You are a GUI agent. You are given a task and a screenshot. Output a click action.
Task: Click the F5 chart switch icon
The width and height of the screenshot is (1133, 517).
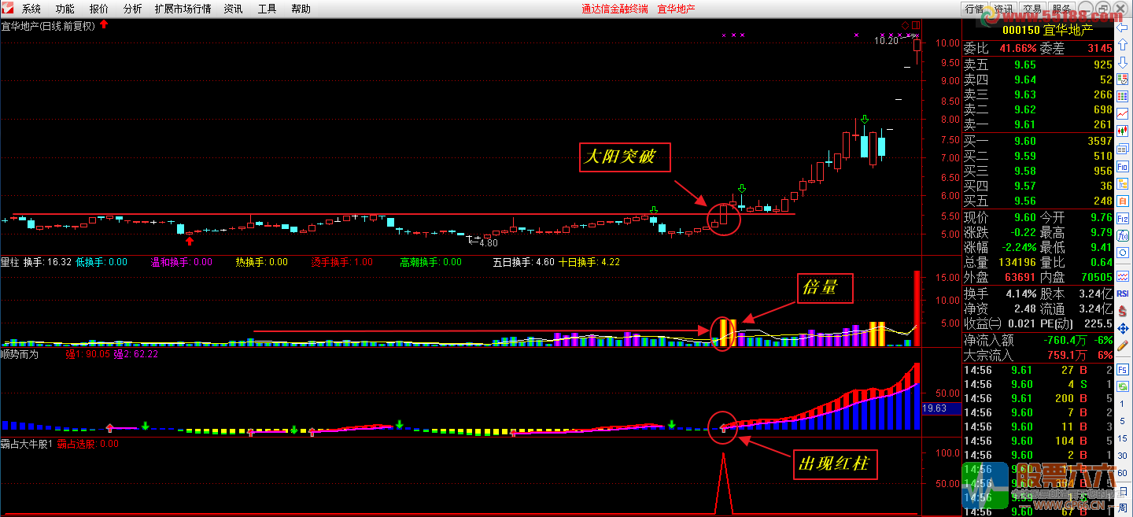[x=1122, y=369]
